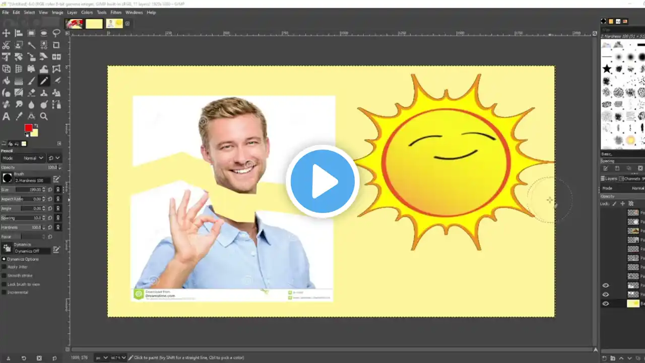The image size is (645, 363).
Task: Choose the Select by Color tool
Action: [x=44, y=45]
